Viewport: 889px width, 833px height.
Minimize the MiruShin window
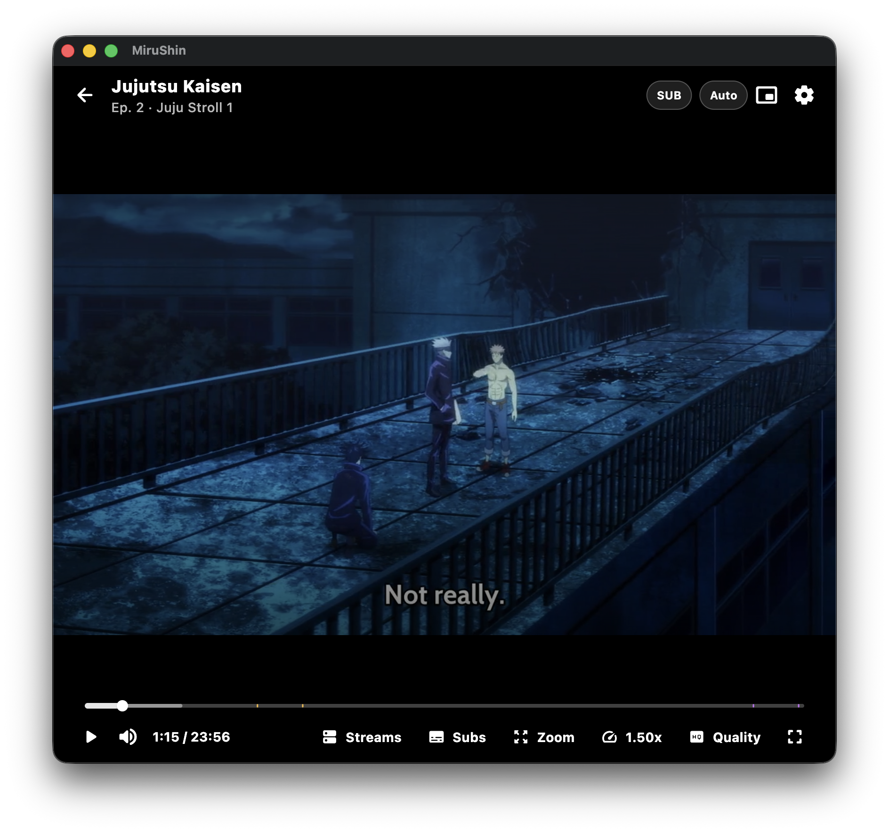point(89,50)
